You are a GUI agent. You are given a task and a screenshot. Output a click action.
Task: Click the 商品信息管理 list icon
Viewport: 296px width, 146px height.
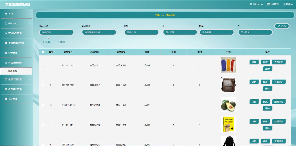(x=6, y=63)
